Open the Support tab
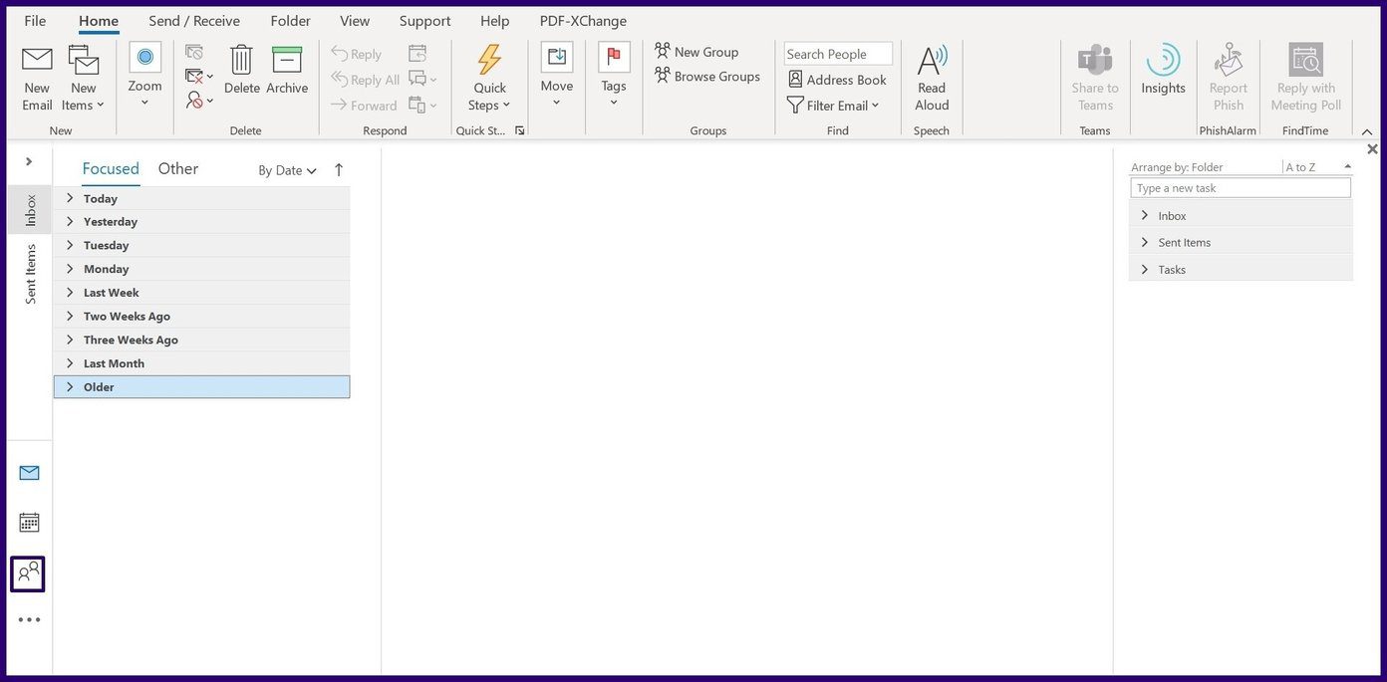 [x=424, y=21]
